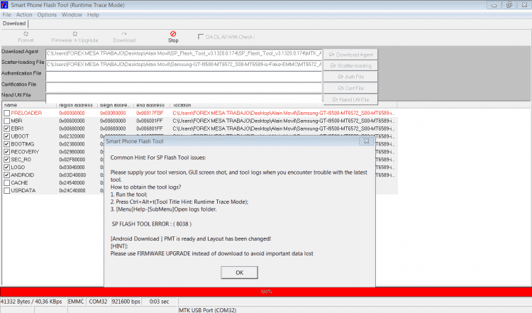532x313 pixels.
Task: Click CACHE region address 0x24540000
Action: click(72, 182)
